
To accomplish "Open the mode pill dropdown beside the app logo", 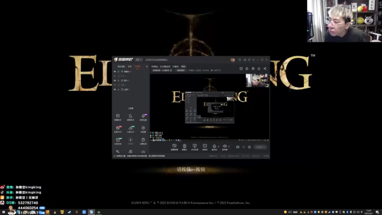I will (x=138, y=59).
